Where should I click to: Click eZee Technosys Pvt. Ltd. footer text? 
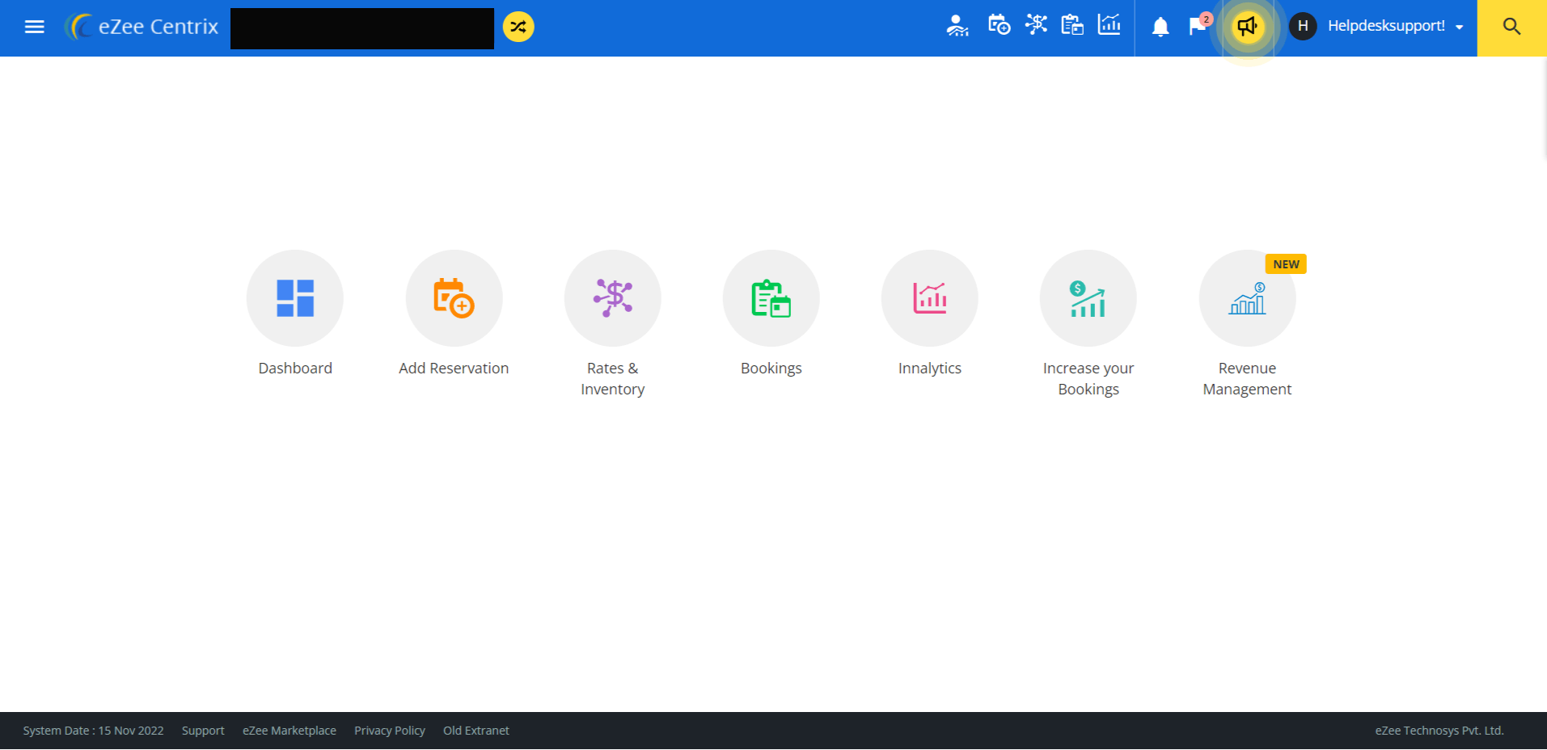[1439, 731]
